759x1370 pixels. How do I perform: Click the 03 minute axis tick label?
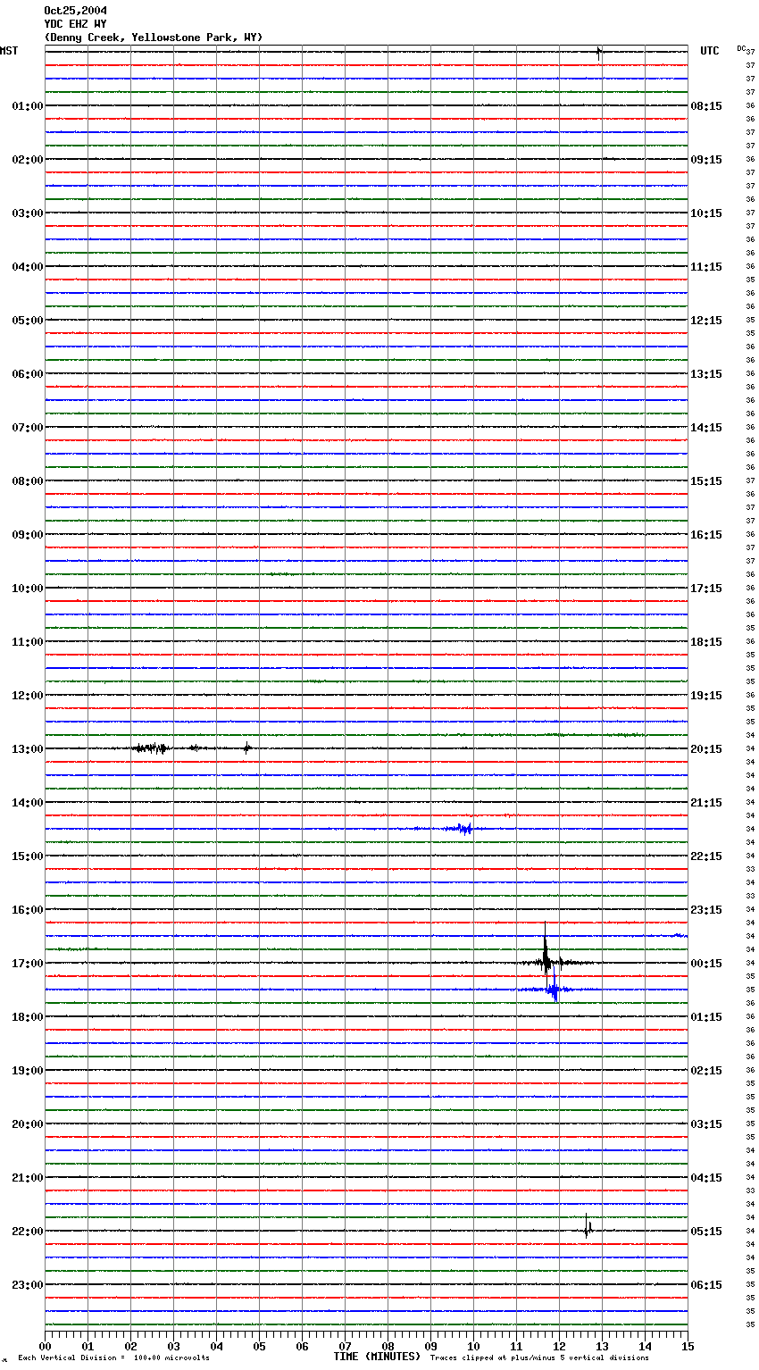coord(174,1346)
